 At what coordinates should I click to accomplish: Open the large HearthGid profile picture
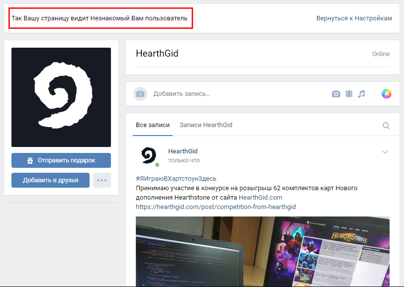(x=61, y=97)
